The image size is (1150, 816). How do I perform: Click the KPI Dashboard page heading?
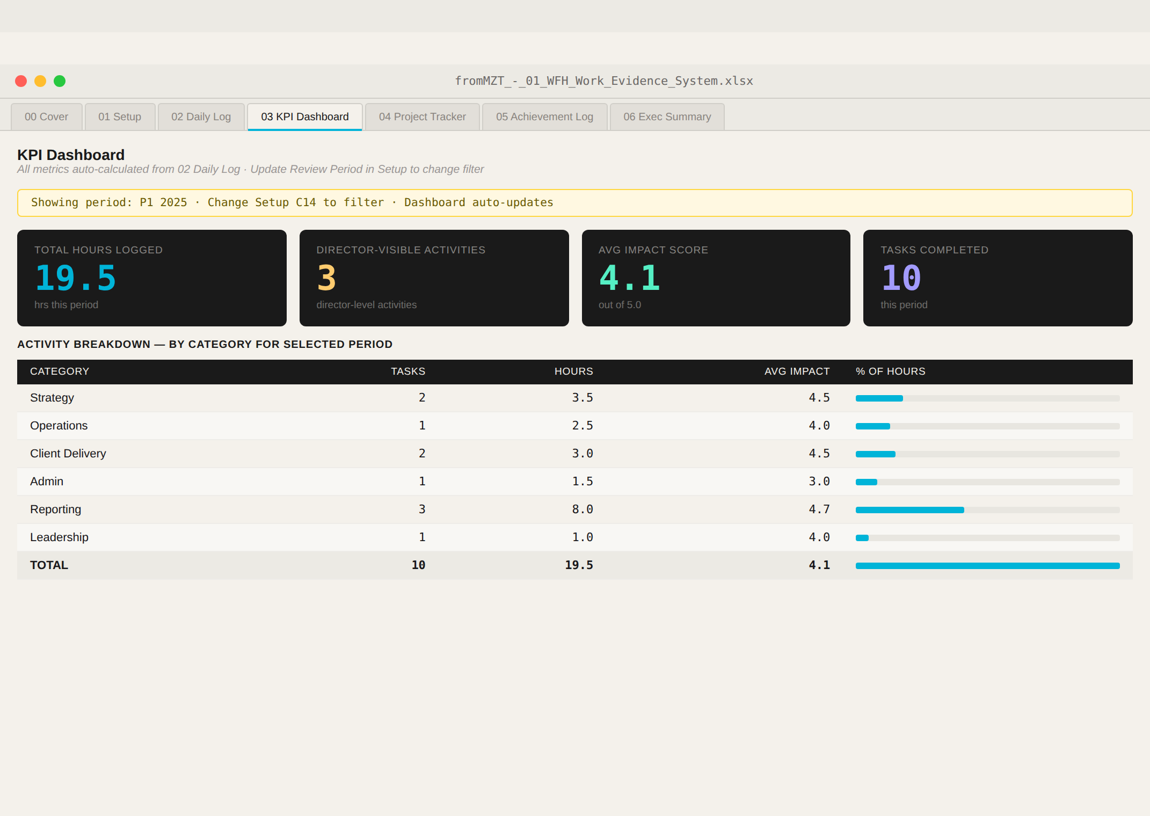pyautogui.click(x=71, y=155)
